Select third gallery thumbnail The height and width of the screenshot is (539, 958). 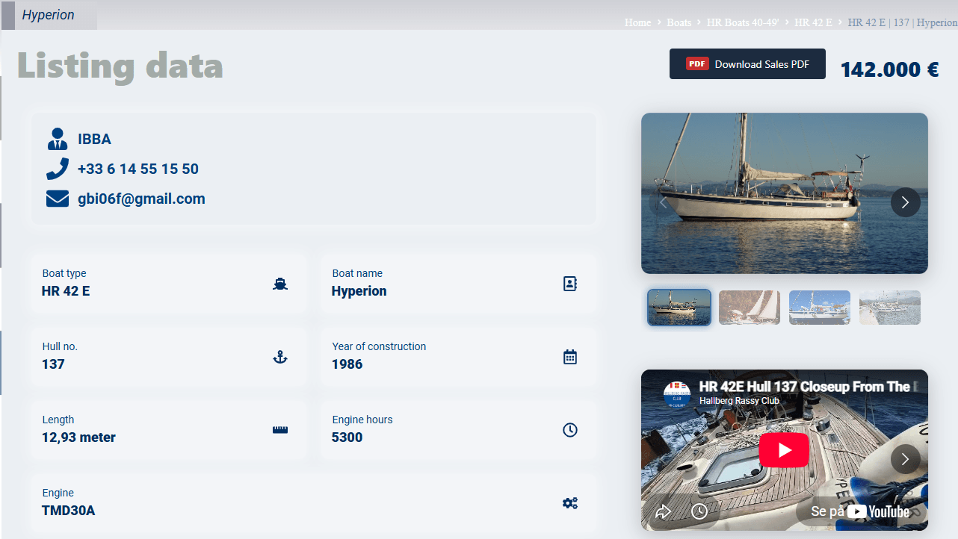click(820, 308)
